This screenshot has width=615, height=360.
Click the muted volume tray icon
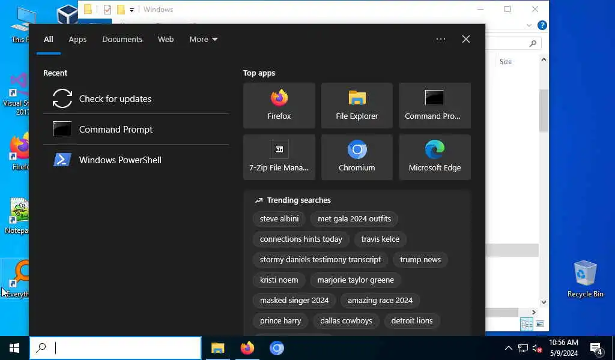[x=538, y=348]
